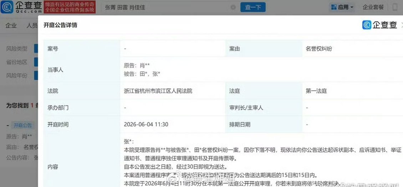The height and width of the screenshot is (187, 403).
Task: Click the 张*： salutation in the content
Action: pyautogui.click(x=128, y=142)
